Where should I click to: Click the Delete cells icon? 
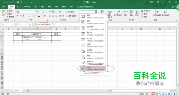pos(131,12)
